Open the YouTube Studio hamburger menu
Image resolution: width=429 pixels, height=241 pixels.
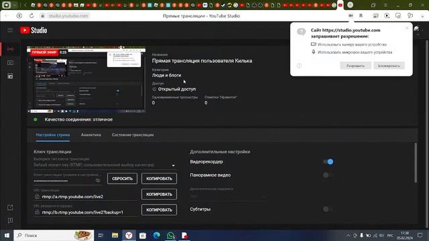coord(10,30)
